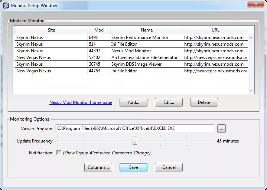Viewport: 267px width, 190px height.
Task: Select mod number 52402 cell
Action: [x=99, y=58]
